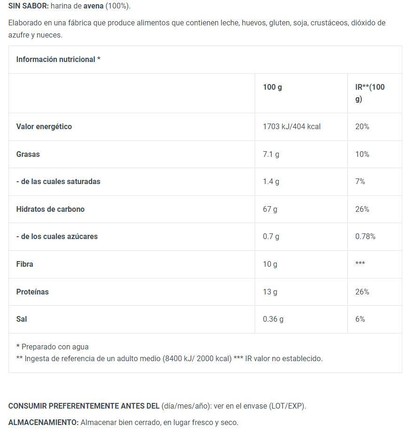Image resolution: width=407 pixels, height=433 pixels.
Task: Click the 'Hidratos de carbono' row label
Action: point(50,209)
